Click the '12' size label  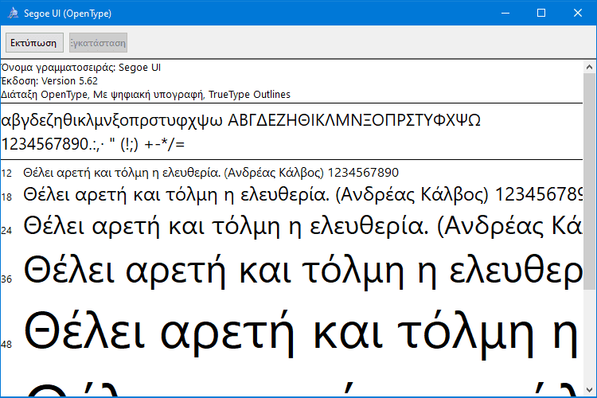click(6, 174)
